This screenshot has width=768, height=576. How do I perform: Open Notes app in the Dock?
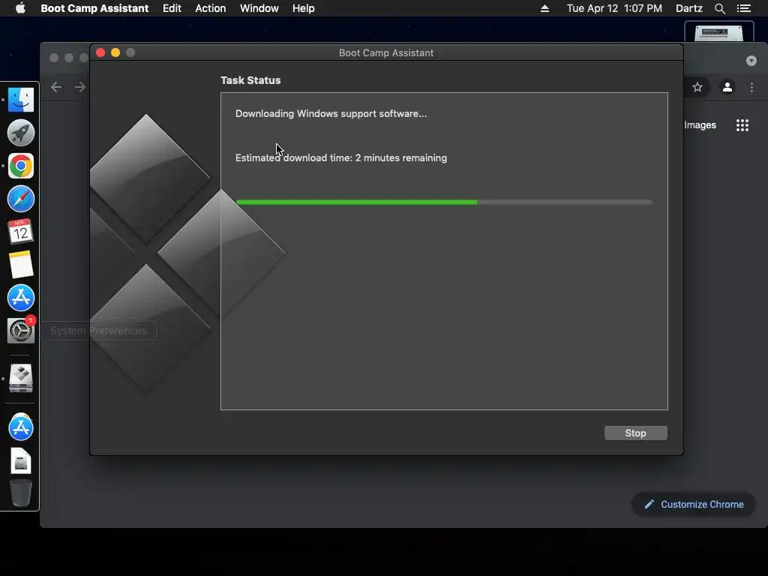[x=20, y=265]
